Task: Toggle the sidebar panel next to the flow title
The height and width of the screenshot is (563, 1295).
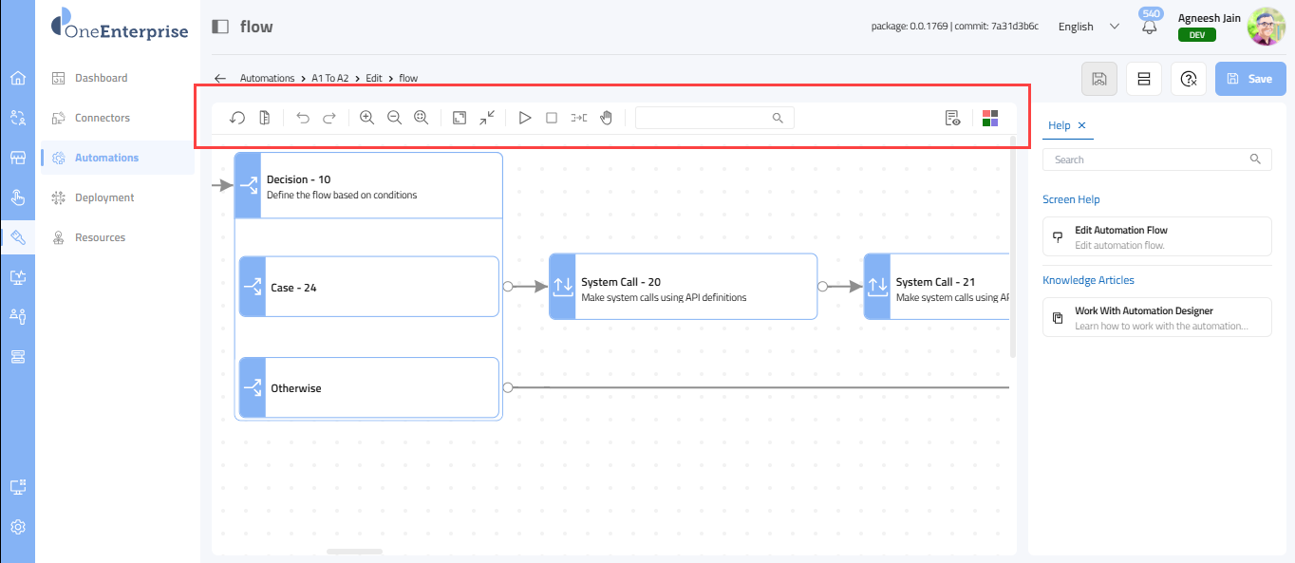Action: pos(220,27)
